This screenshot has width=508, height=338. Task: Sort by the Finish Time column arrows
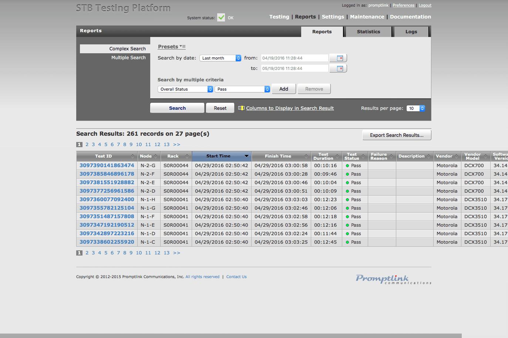[x=306, y=156]
